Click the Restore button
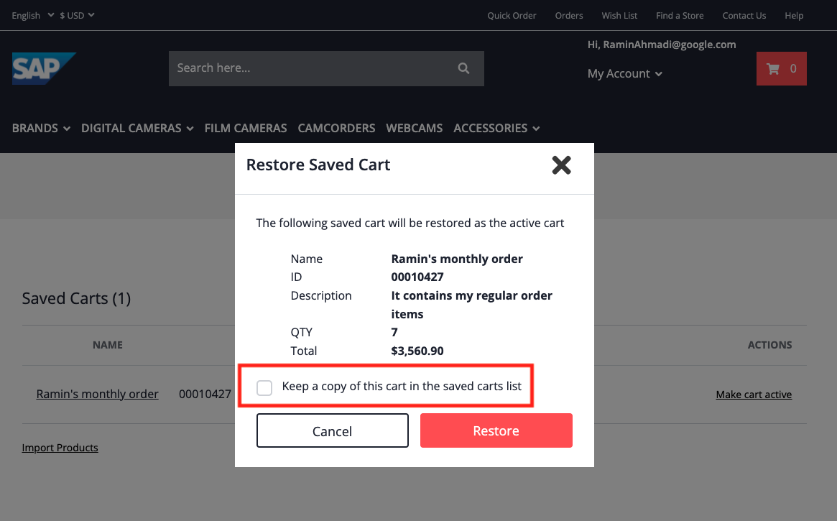 pyautogui.click(x=496, y=430)
